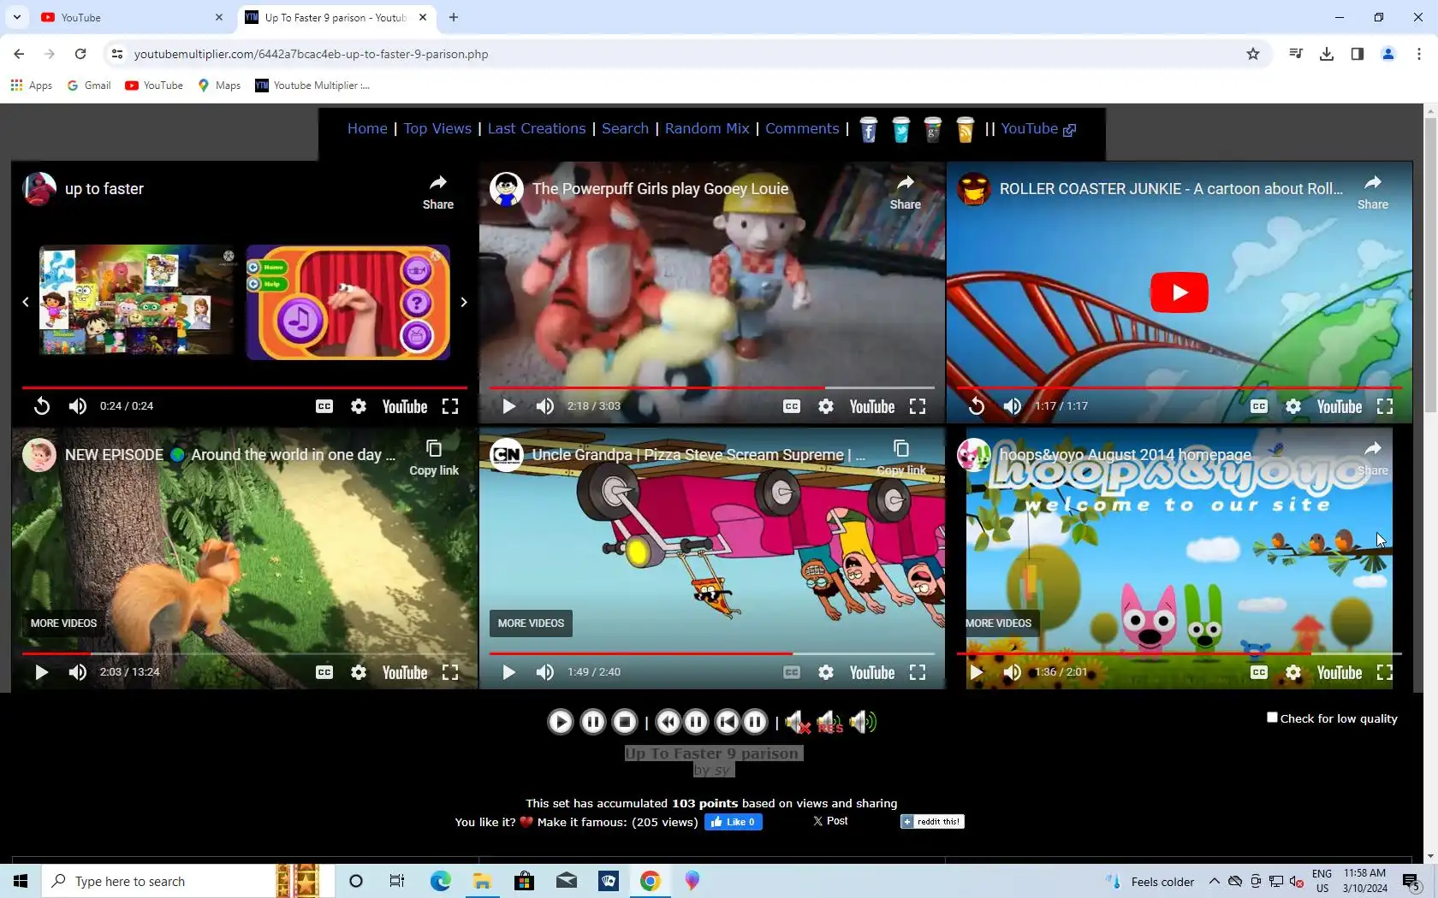1438x898 pixels.
Task: Toggle captions on the Powerpuff Girls video
Action: point(792,406)
